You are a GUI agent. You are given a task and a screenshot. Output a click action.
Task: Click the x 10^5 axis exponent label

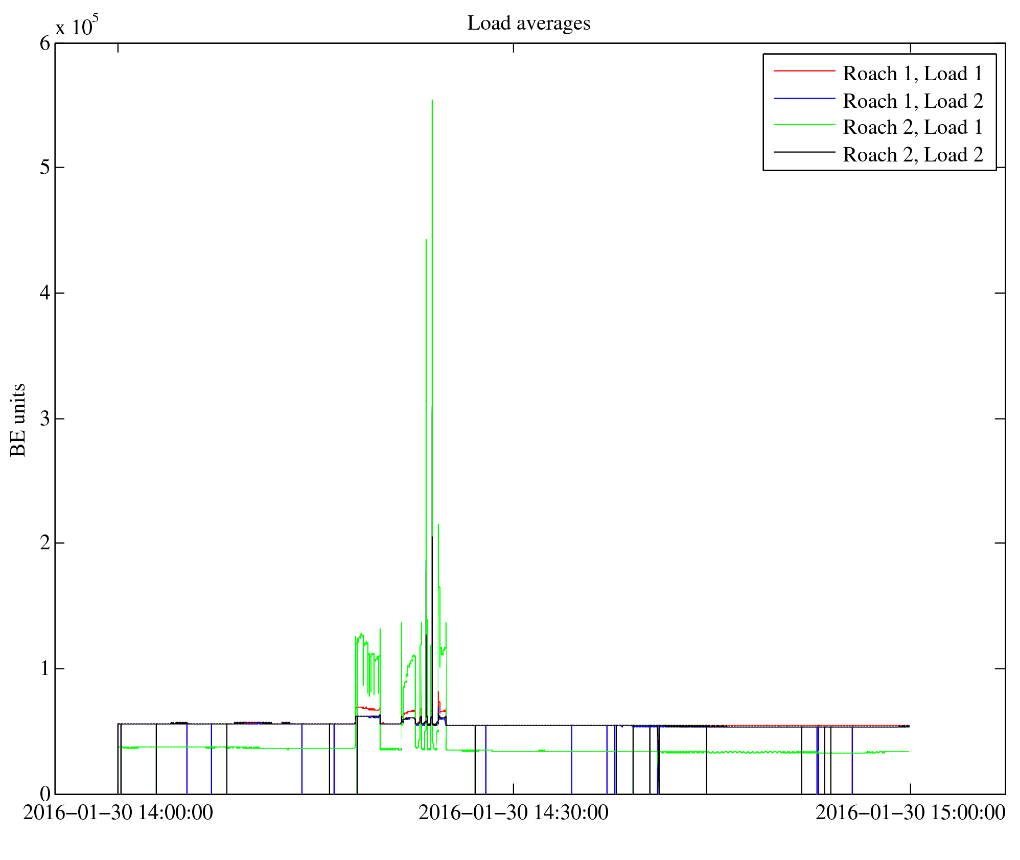pos(77,26)
